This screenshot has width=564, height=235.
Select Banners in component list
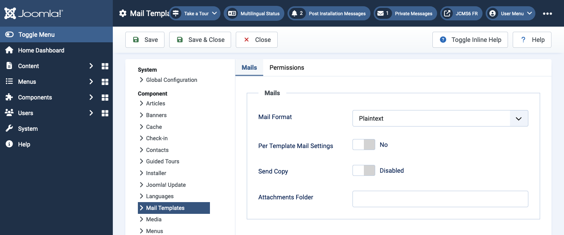pos(156,115)
